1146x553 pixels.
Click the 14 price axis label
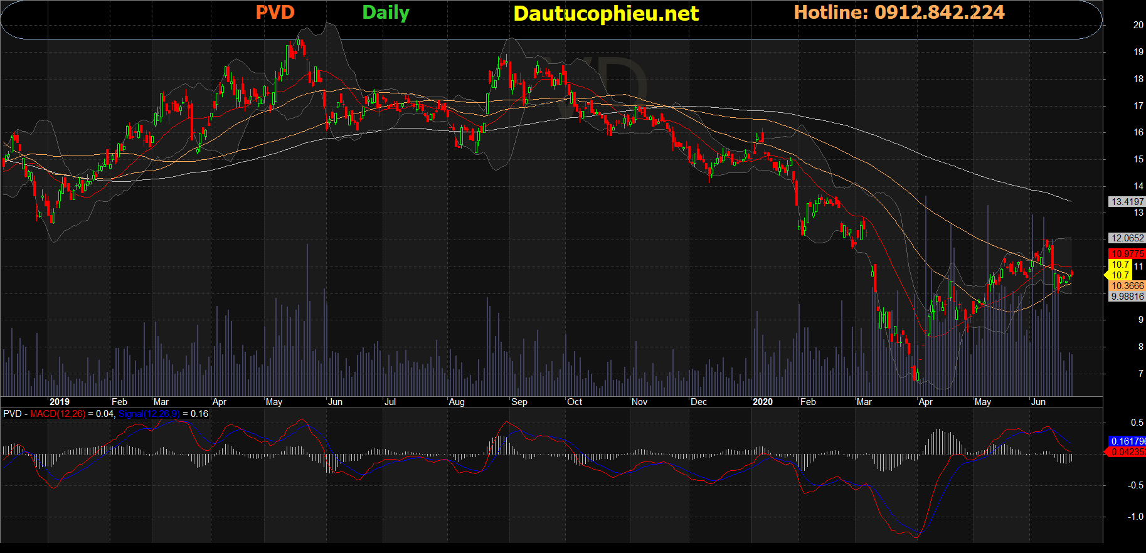point(1138,186)
